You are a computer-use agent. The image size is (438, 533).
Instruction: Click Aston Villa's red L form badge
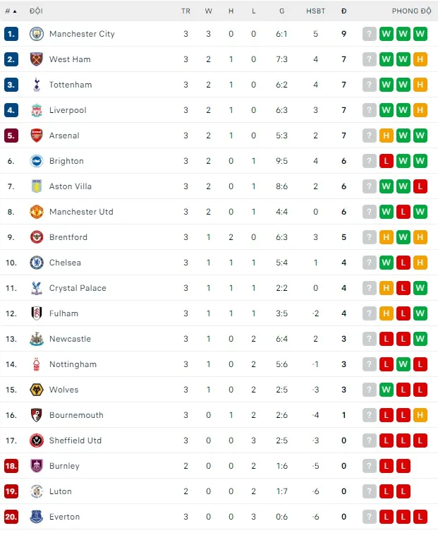click(x=420, y=186)
